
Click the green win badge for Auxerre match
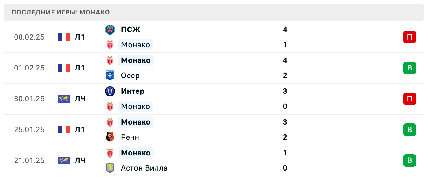(409, 68)
